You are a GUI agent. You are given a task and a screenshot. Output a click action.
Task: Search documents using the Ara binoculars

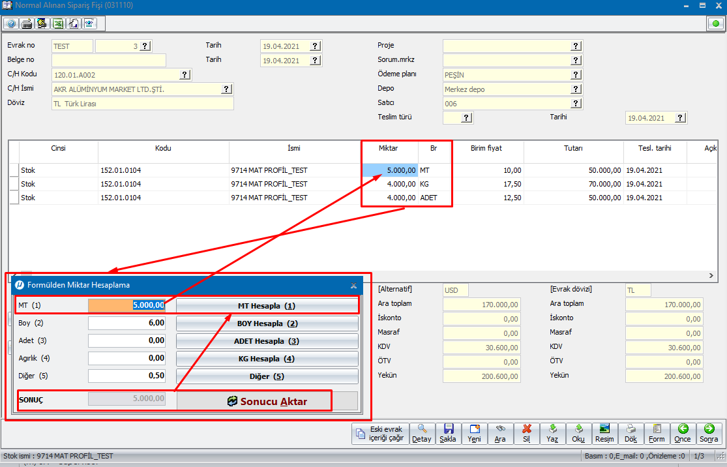(x=500, y=434)
